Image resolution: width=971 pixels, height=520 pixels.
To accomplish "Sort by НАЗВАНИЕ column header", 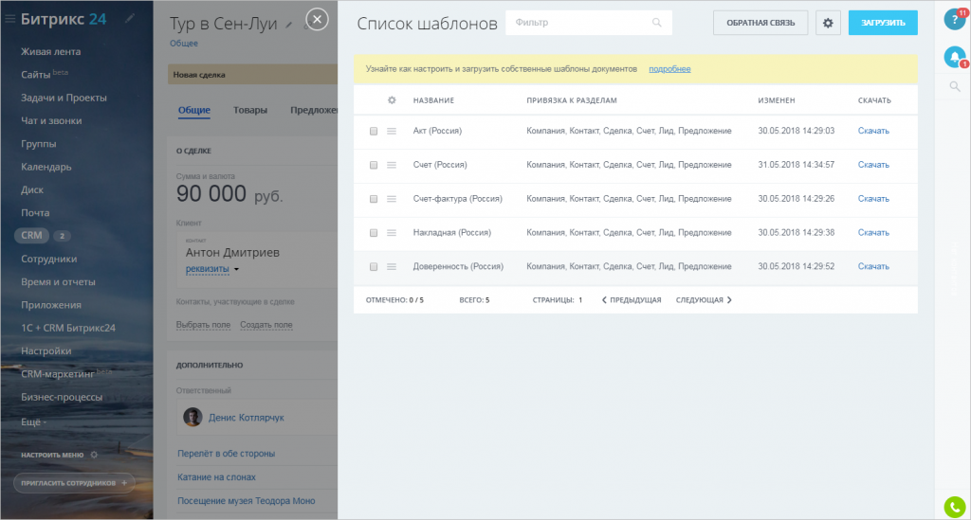I will click(x=433, y=100).
